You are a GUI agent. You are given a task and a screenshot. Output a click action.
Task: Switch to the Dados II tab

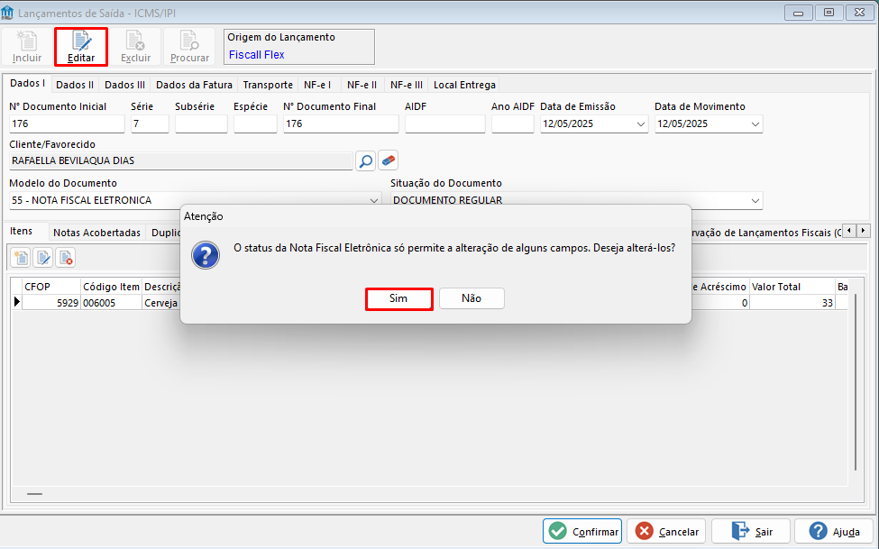[x=75, y=85]
